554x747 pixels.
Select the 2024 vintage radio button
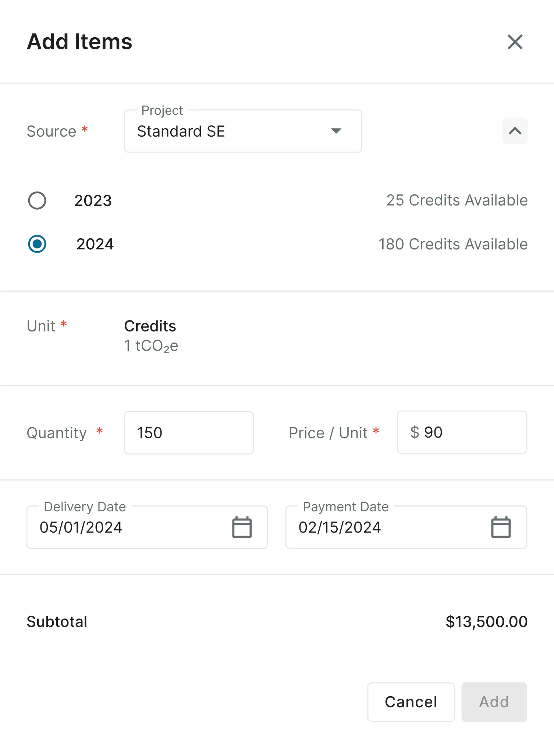point(37,244)
